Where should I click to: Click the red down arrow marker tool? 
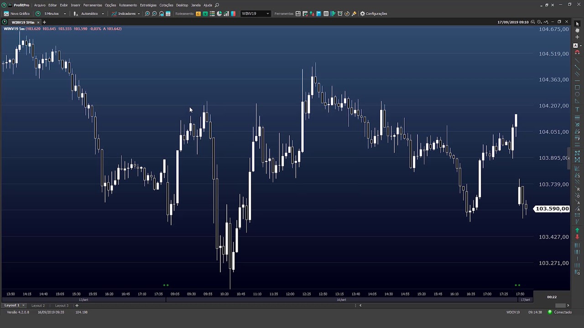(577, 237)
